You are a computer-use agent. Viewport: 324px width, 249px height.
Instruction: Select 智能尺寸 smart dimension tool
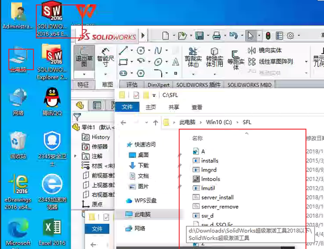(x=106, y=57)
